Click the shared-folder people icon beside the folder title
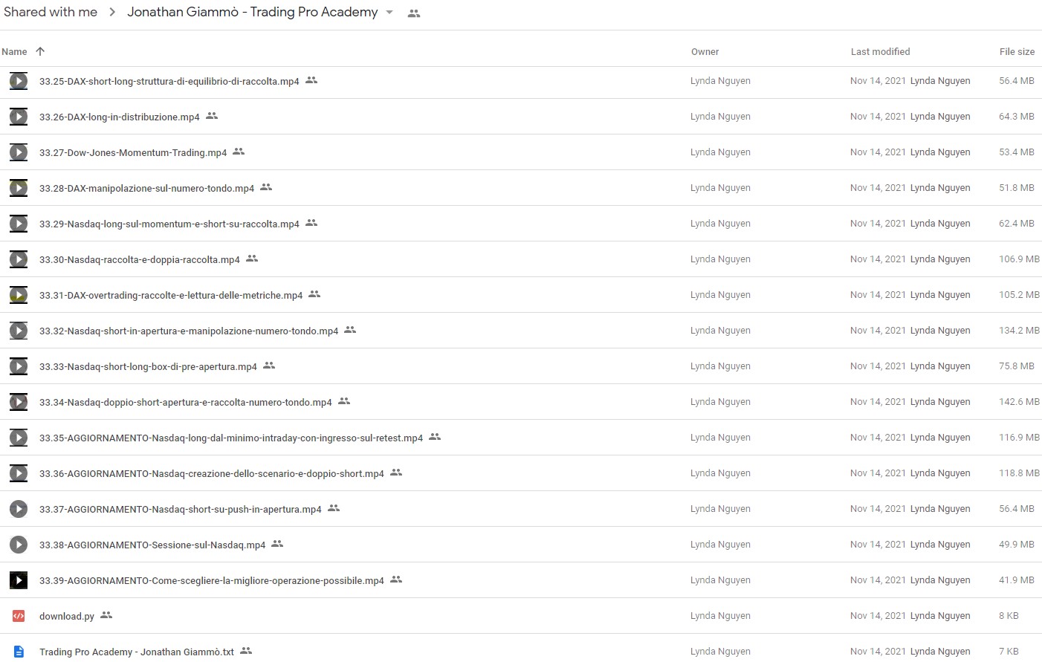 (x=414, y=13)
